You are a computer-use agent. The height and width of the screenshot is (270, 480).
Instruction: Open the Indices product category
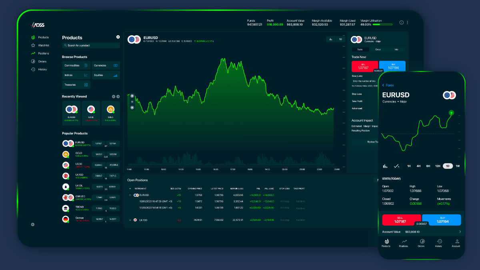(76, 75)
